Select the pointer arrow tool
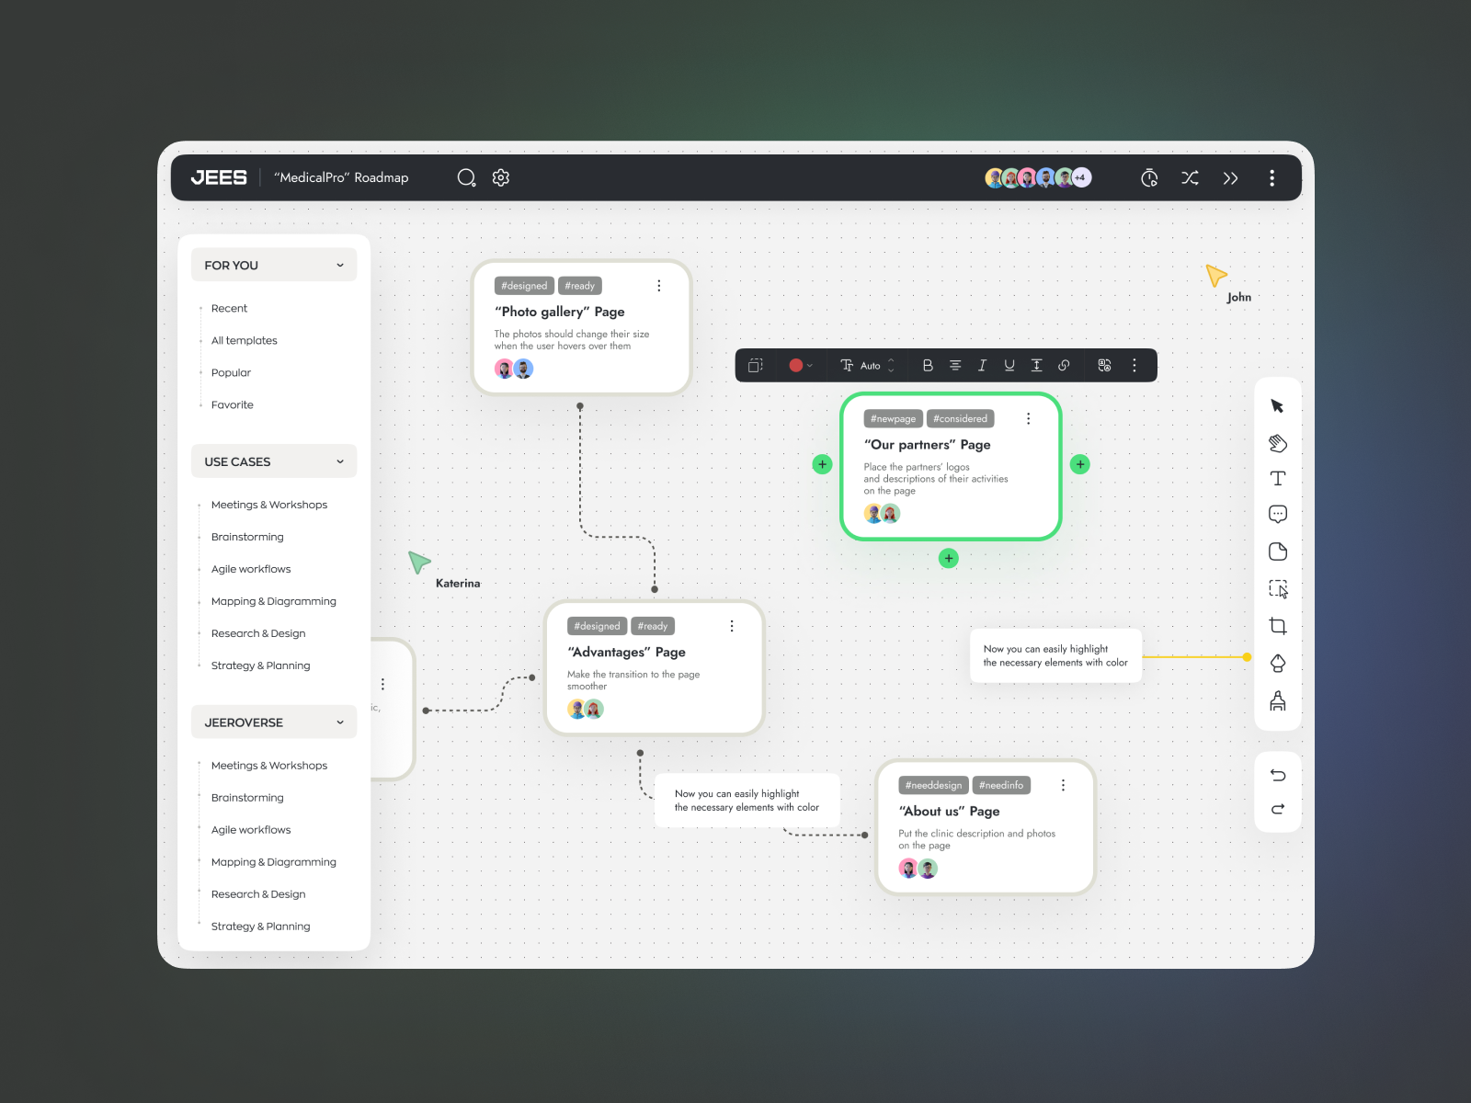The width and height of the screenshot is (1471, 1103). coord(1277,406)
